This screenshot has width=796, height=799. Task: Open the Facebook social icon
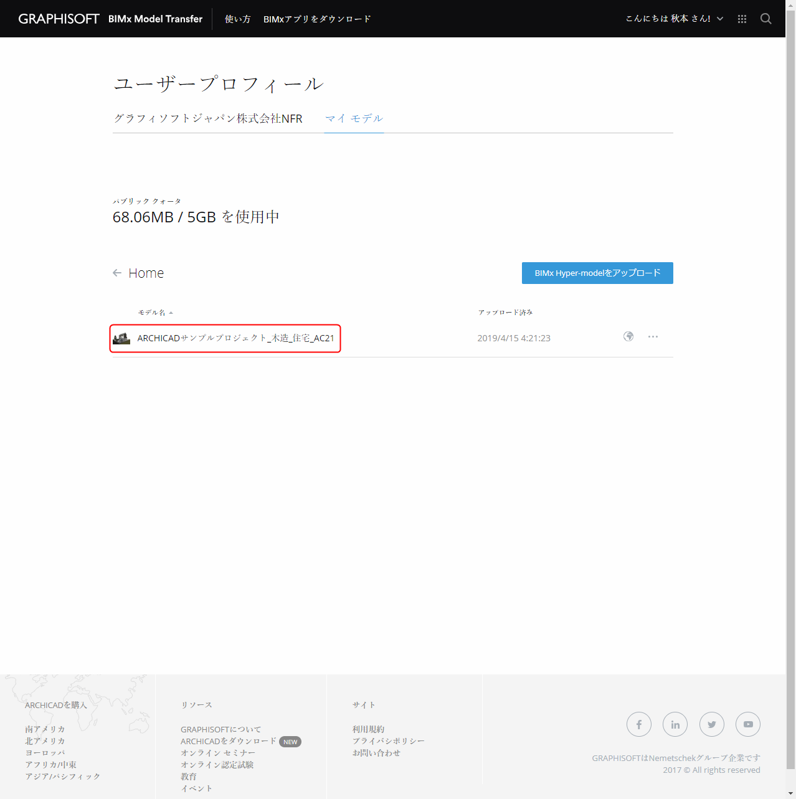pos(639,724)
